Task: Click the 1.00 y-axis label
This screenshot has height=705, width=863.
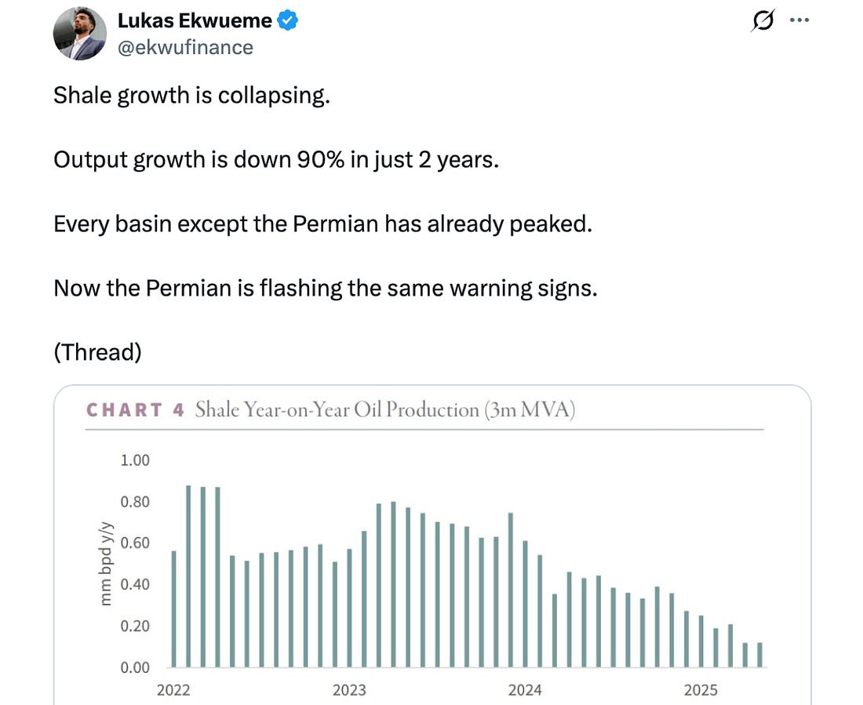Action: pos(134,460)
